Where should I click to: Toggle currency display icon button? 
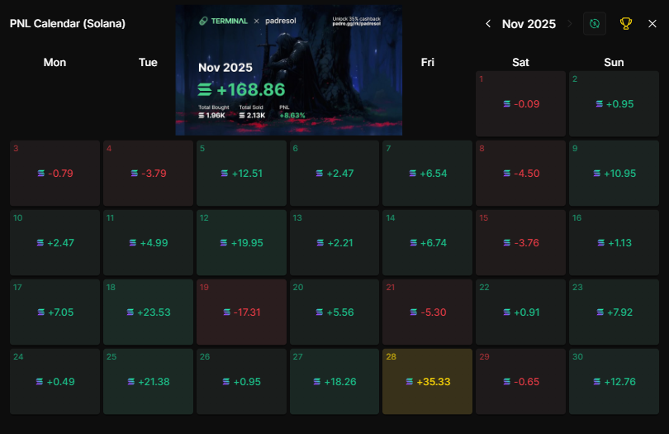point(595,24)
